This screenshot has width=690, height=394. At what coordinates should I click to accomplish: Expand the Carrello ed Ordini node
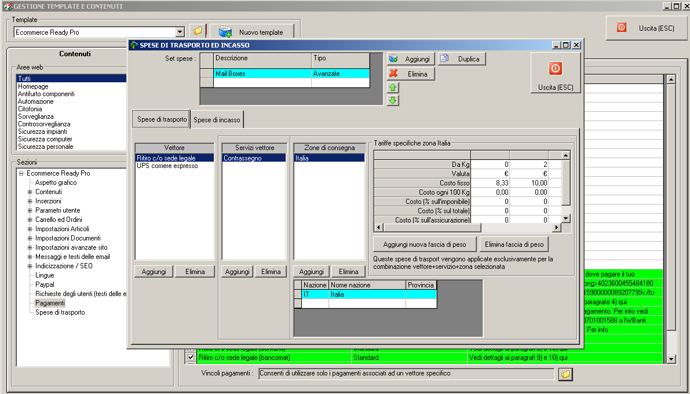(x=30, y=220)
